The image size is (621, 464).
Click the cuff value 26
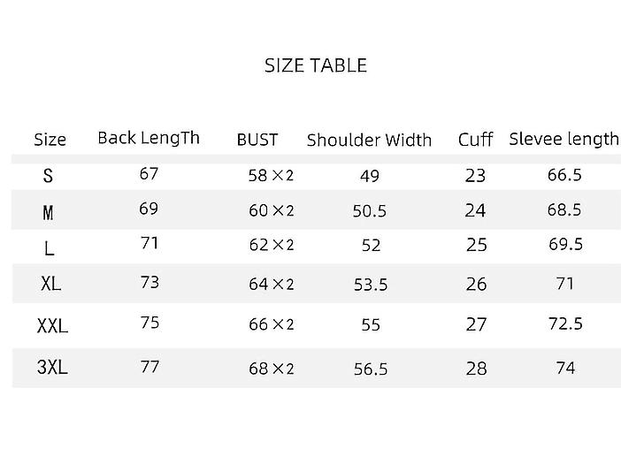tap(476, 284)
